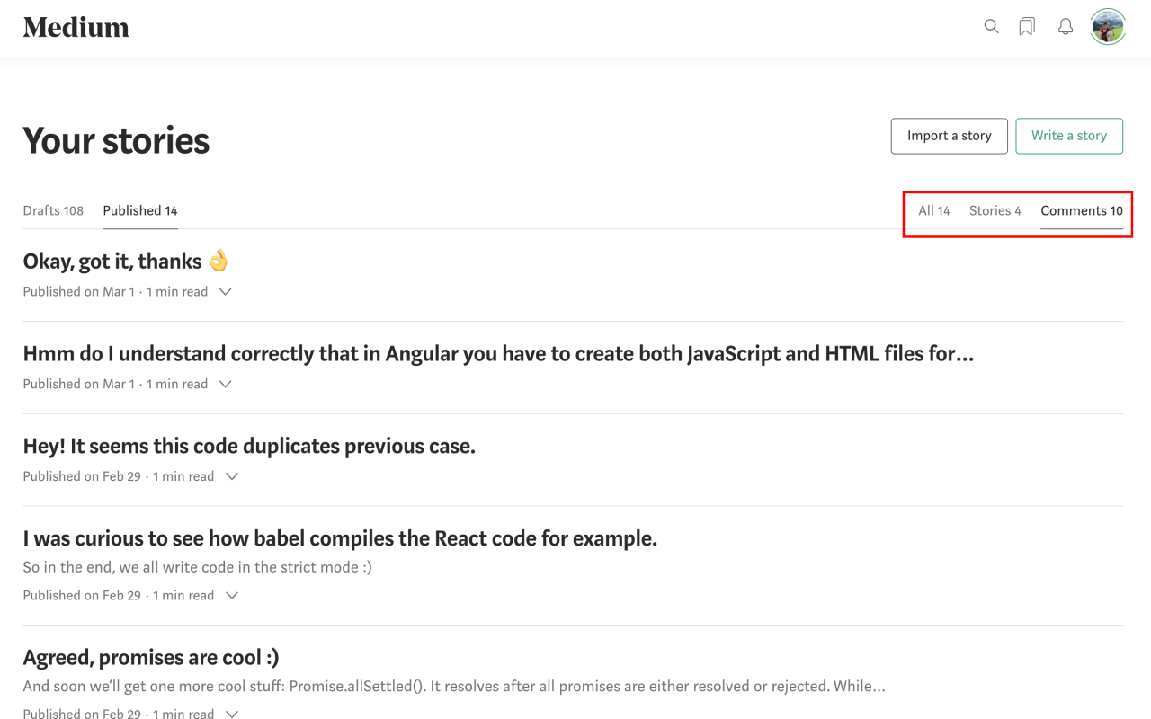The width and height of the screenshot is (1151, 719).
Task: Open "Agreed, promises are cool :)" comment
Action: click(x=151, y=657)
